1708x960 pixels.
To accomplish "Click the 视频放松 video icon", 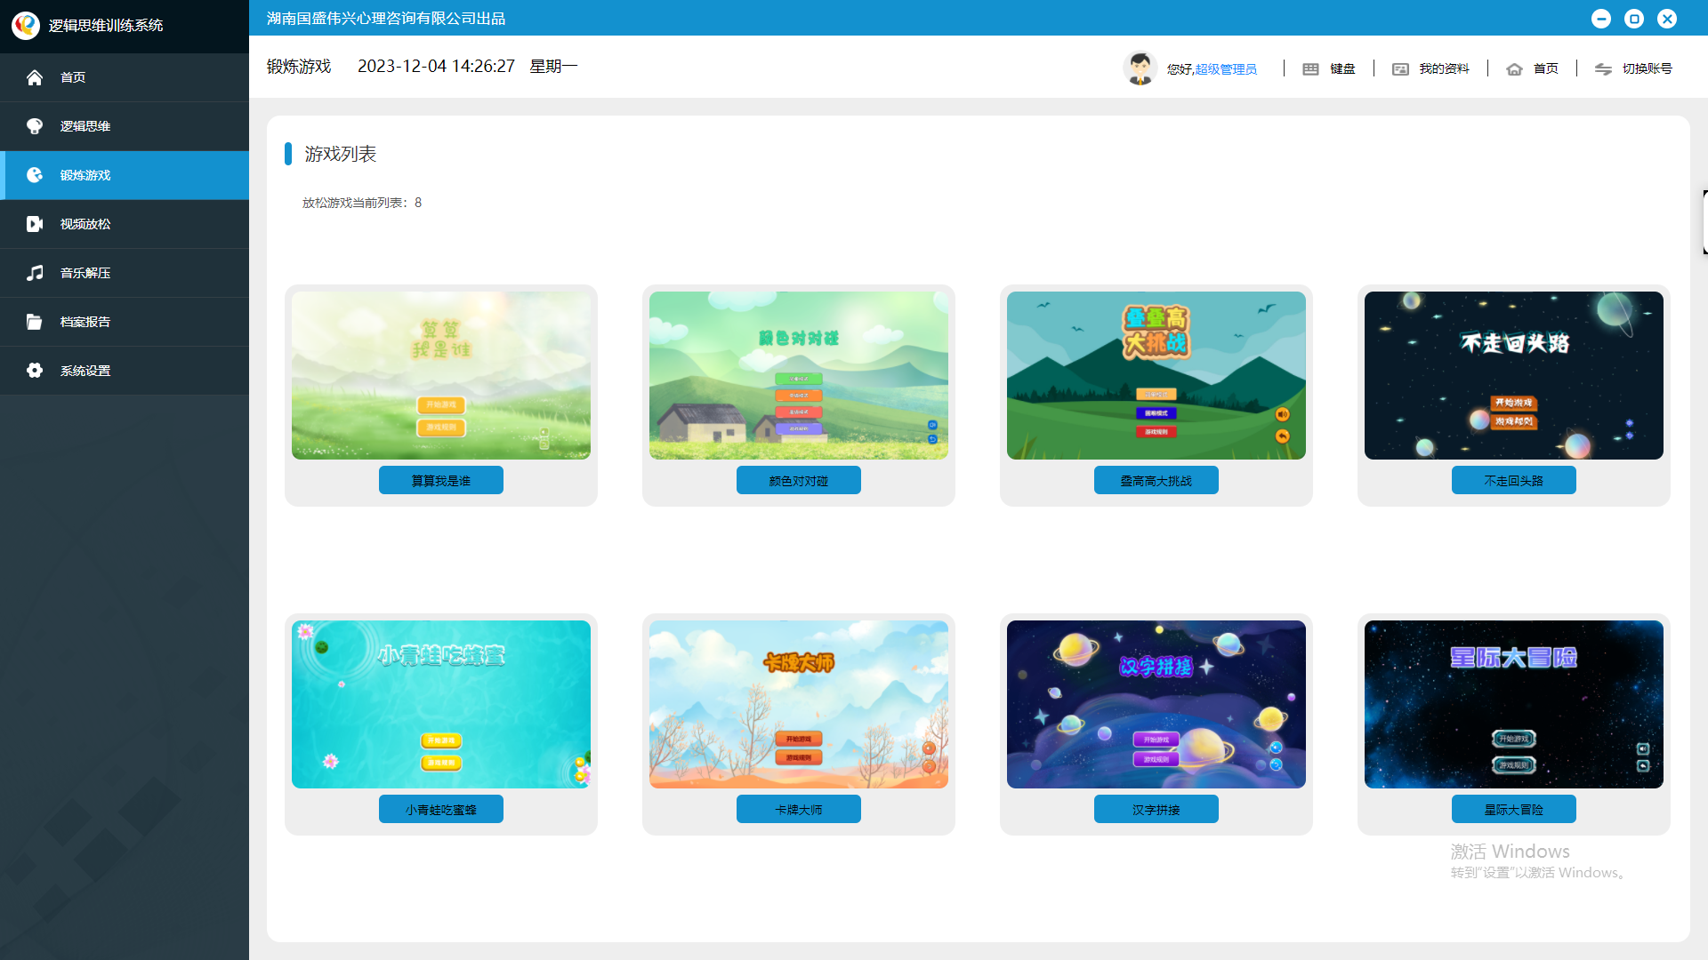I will pos(35,224).
